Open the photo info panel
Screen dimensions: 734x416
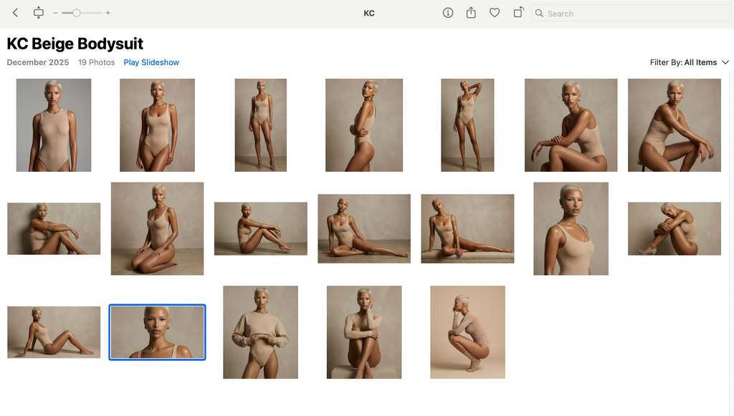pos(448,13)
